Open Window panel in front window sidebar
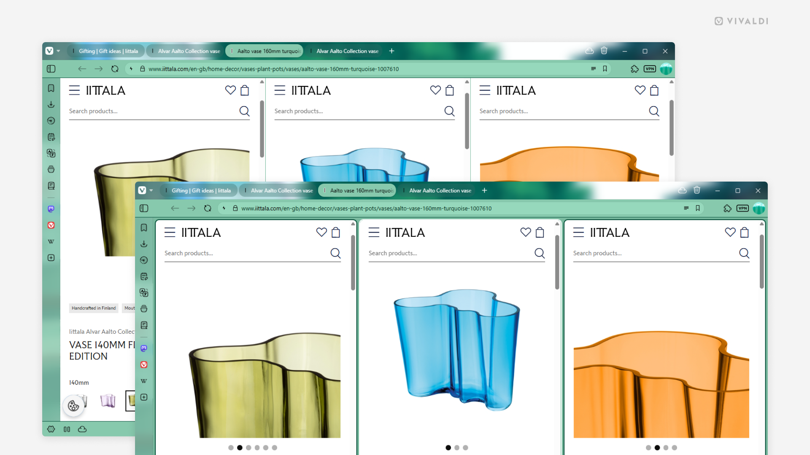810x455 pixels. 144,309
